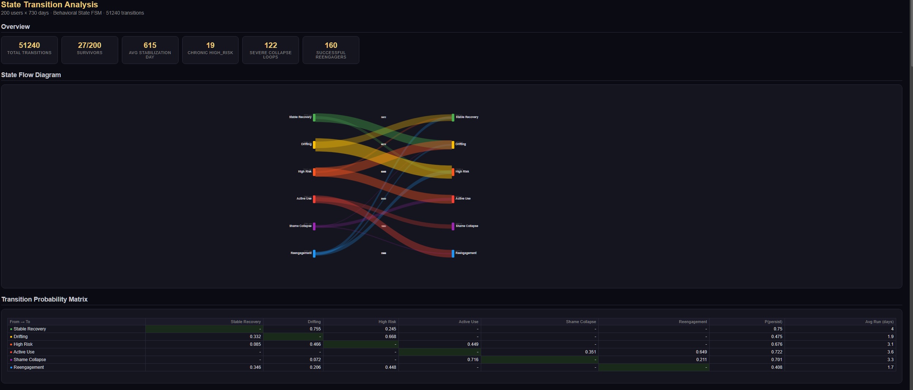This screenshot has height=390, width=913.
Task: Click the 'Shame Collapse' column header
Action: coord(540,322)
